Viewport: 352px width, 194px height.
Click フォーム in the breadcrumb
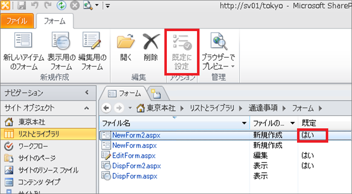pos(302,108)
